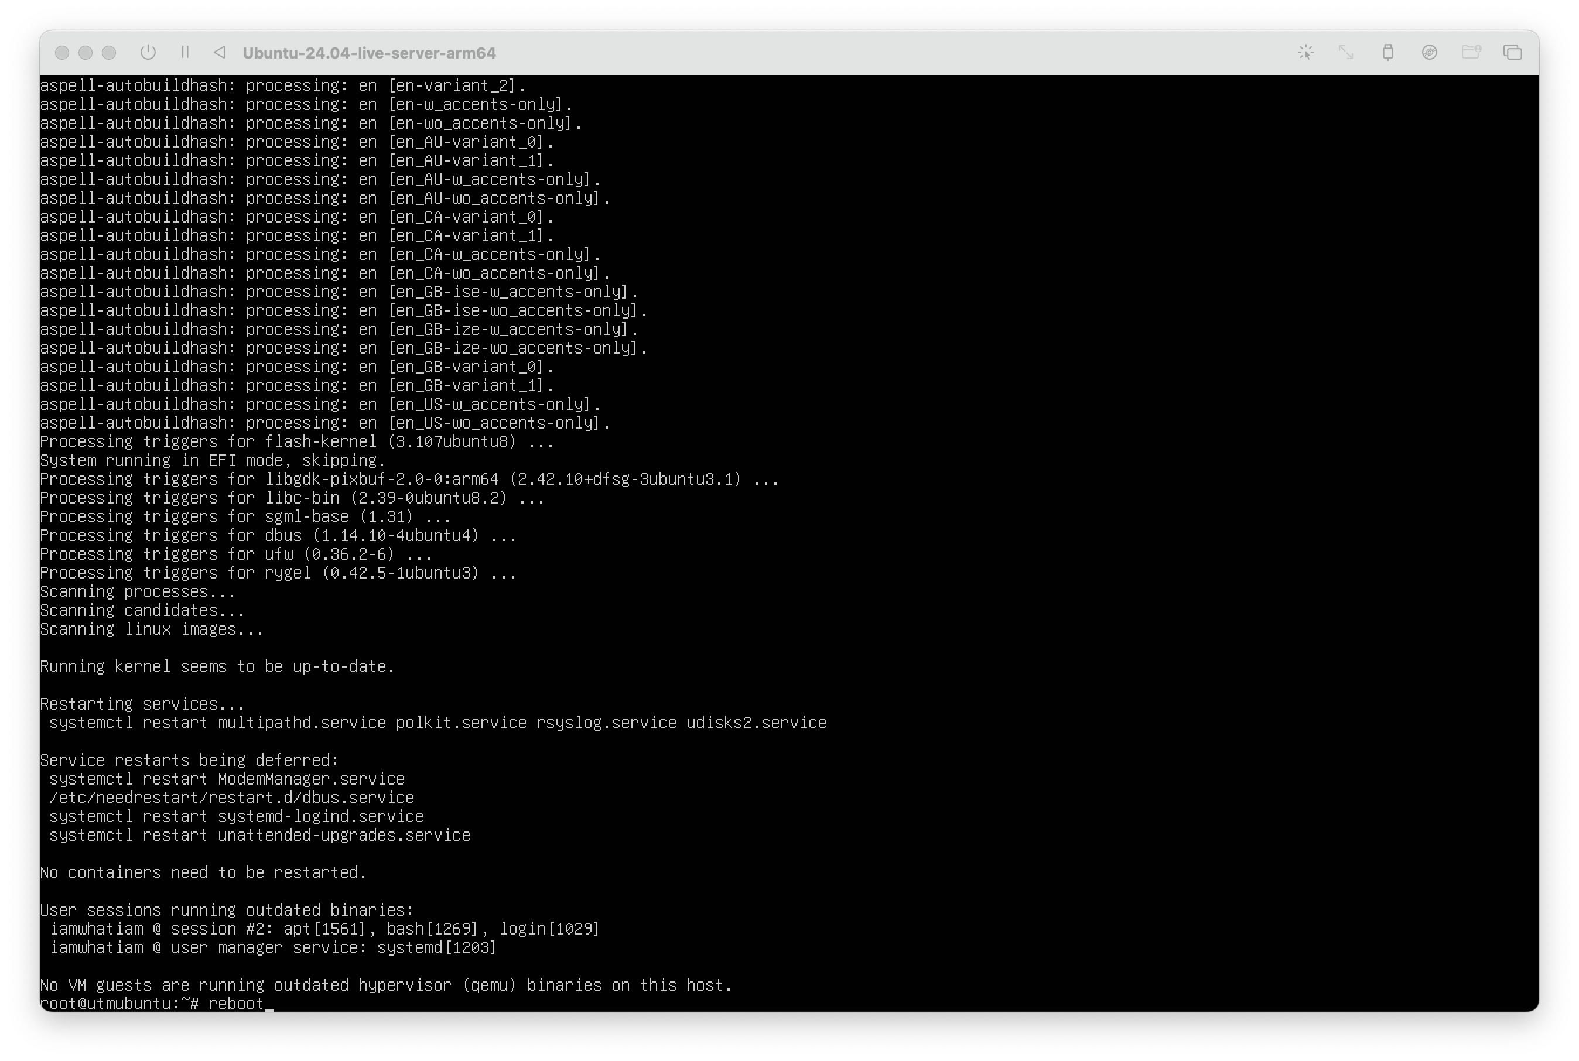Click 'Running kernel seems to be up-to-date' text

click(x=217, y=666)
